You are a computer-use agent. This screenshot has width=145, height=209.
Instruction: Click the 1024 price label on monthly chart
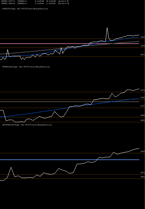[142, 177]
